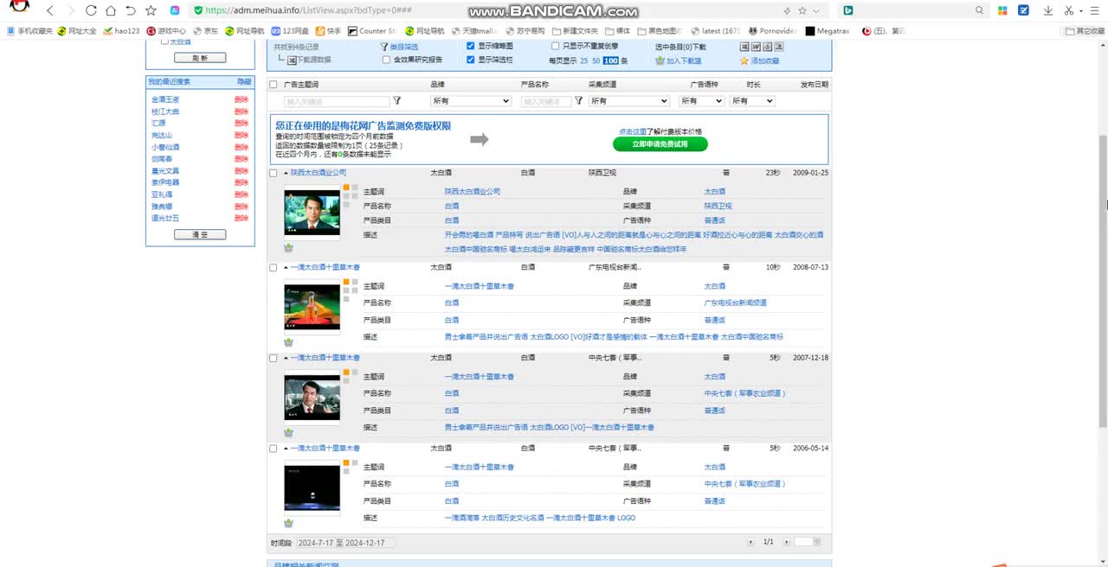Screen dimensions: 1108x567
Task: Open the 金潭玉液 recent search
Action: (165, 99)
